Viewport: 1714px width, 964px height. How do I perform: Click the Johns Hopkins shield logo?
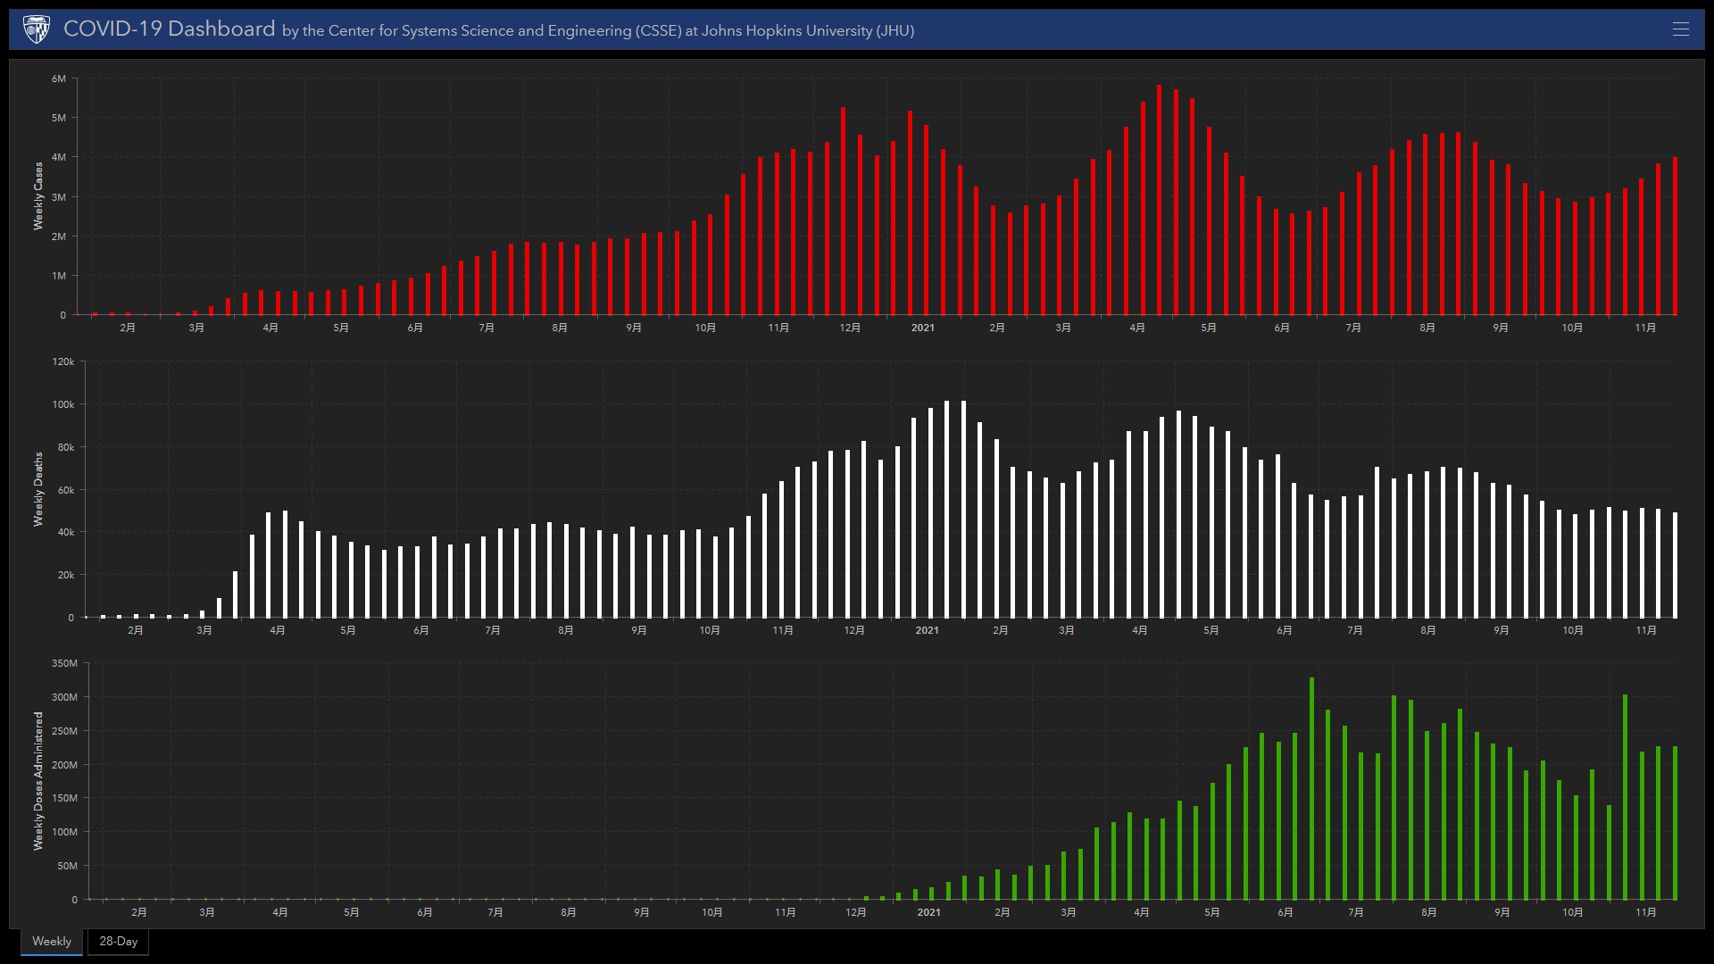[x=37, y=29]
